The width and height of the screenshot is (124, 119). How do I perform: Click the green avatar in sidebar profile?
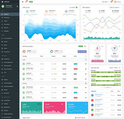coord(3,6)
